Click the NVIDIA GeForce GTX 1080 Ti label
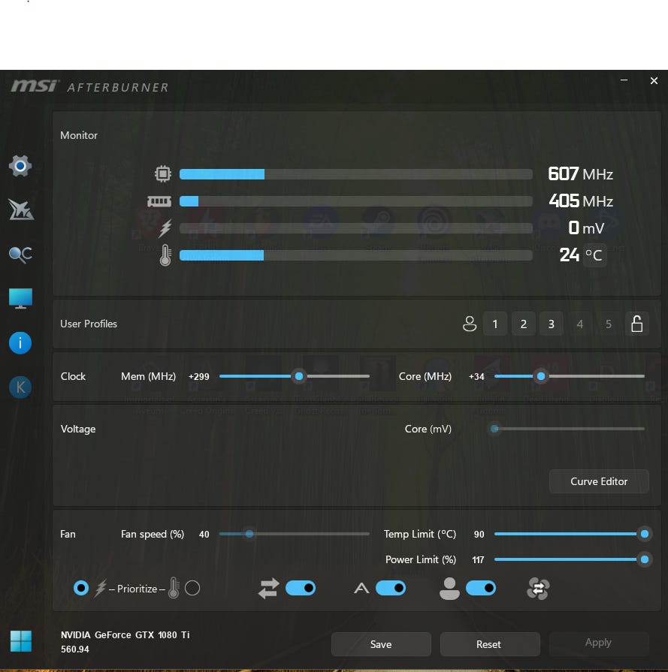 click(x=125, y=634)
